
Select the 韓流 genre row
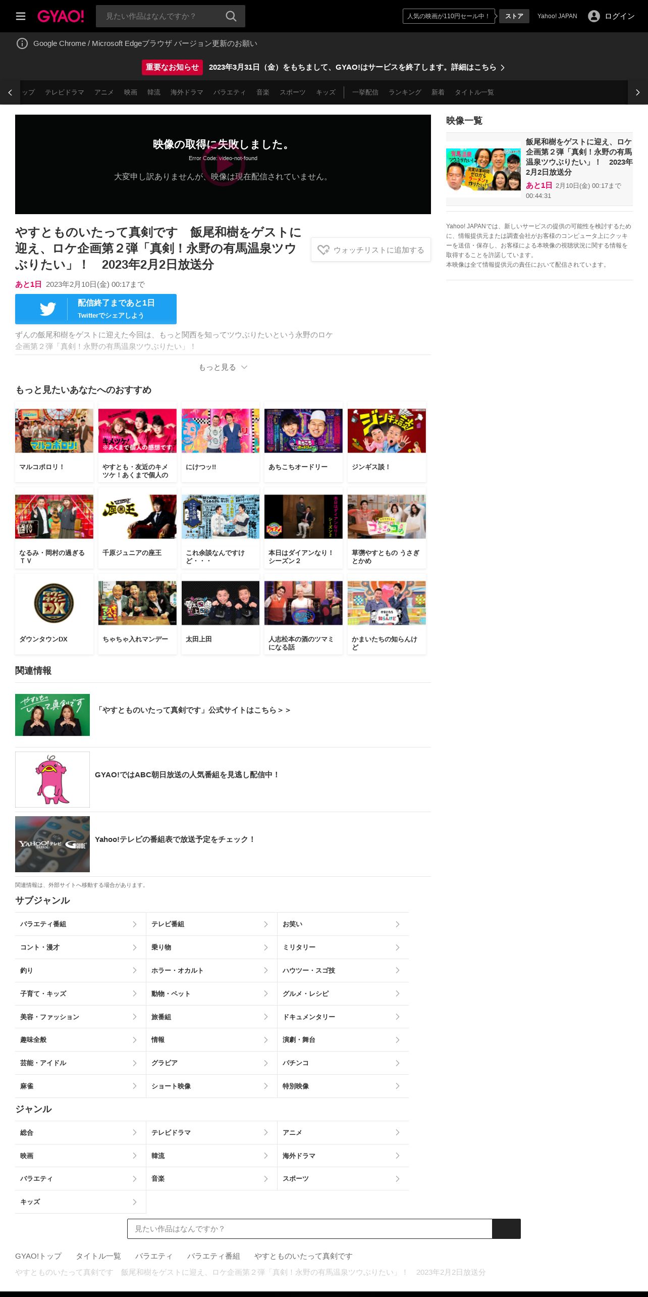coord(211,1156)
